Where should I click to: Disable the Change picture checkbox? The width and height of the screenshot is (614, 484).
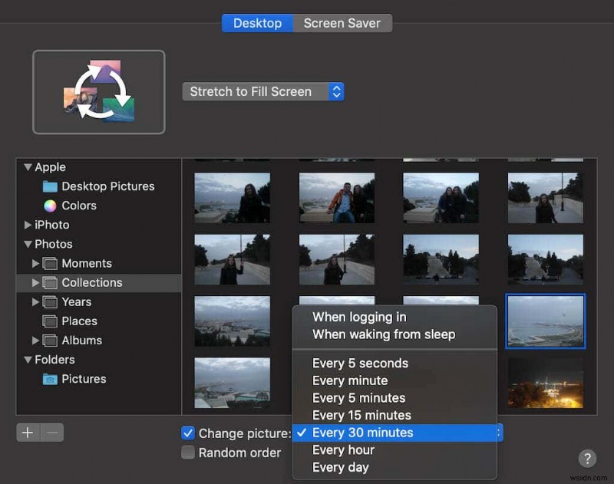pyautogui.click(x=188, y=433)
